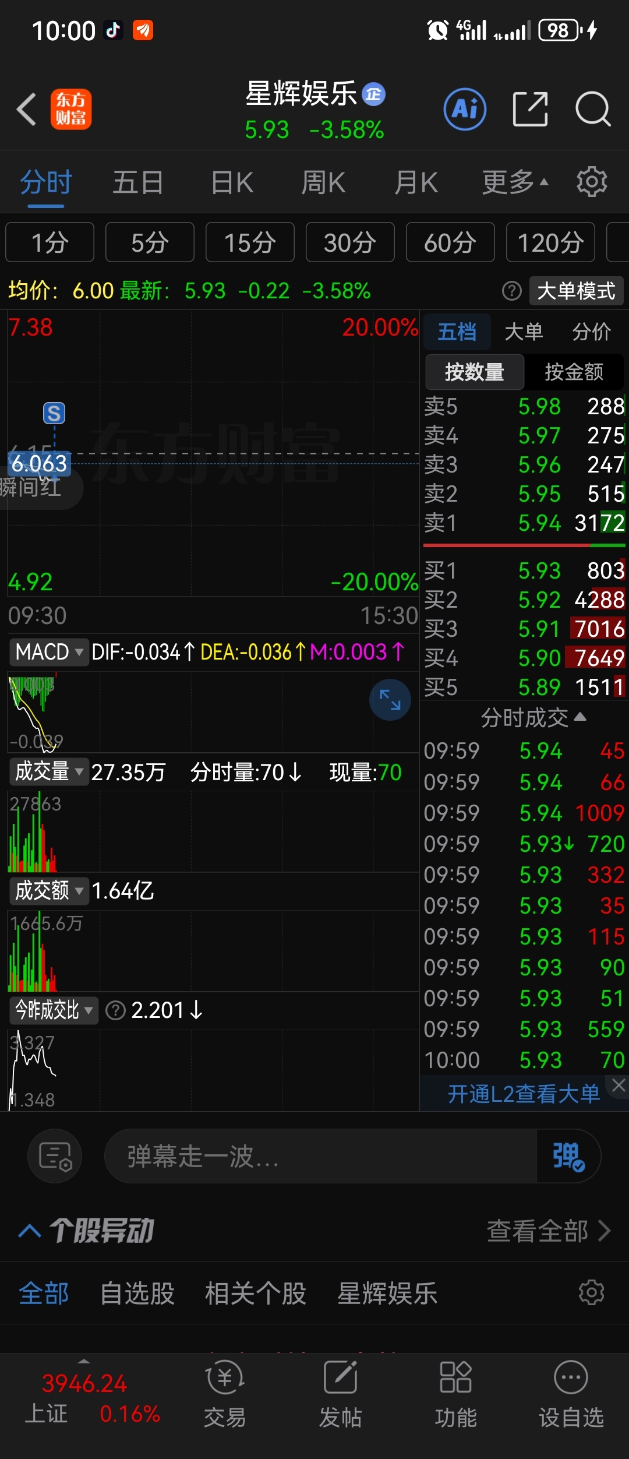
Task: Select the 120分 interval button
Action: 550,242
